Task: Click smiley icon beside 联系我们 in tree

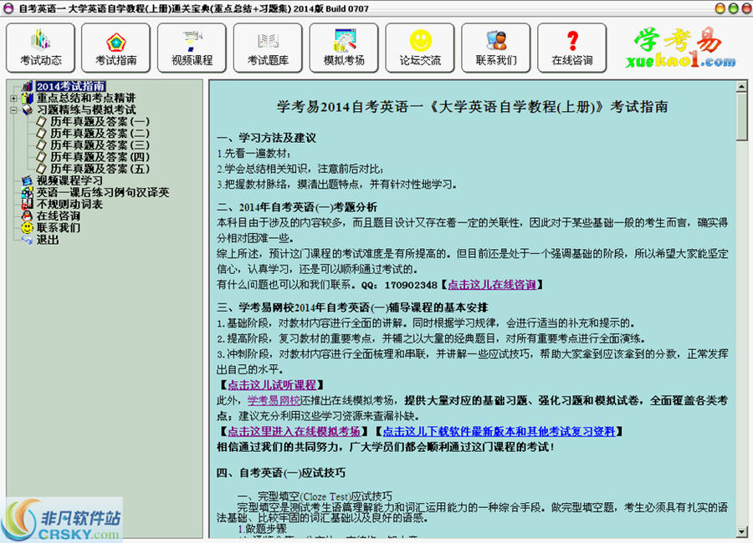Action: tap(28, 228)
